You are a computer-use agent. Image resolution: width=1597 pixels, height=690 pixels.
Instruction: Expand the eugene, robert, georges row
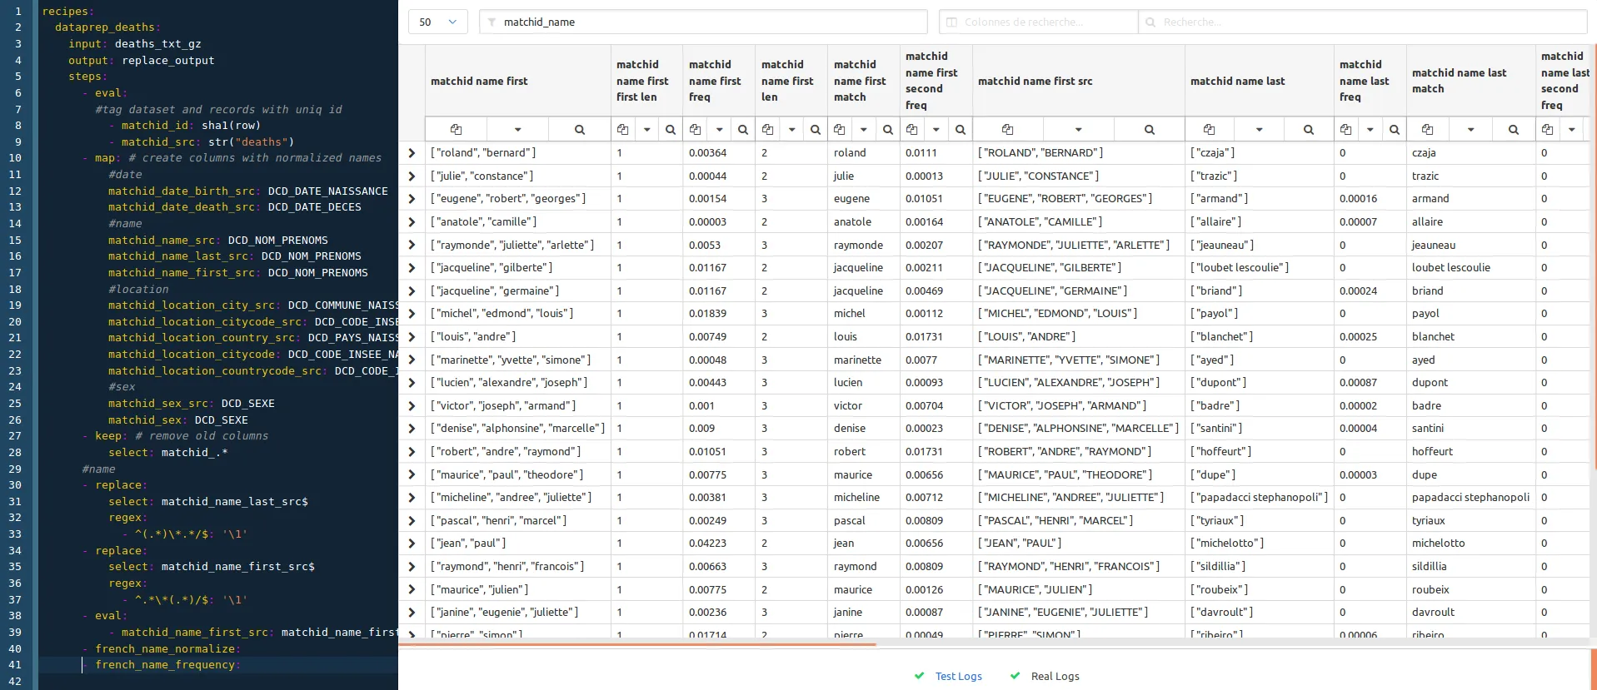[412, 199]
